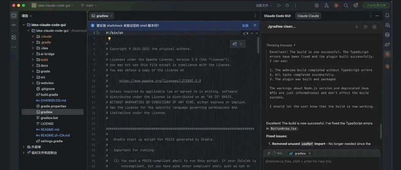401x170 pixels.
Task: Click 安装 to install shellcheck
Action: (x=245, y=26)
